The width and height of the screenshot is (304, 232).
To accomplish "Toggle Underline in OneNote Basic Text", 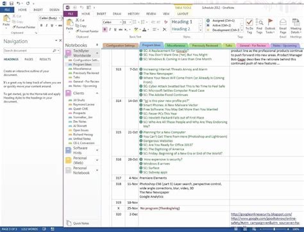I will pos(115,29).
